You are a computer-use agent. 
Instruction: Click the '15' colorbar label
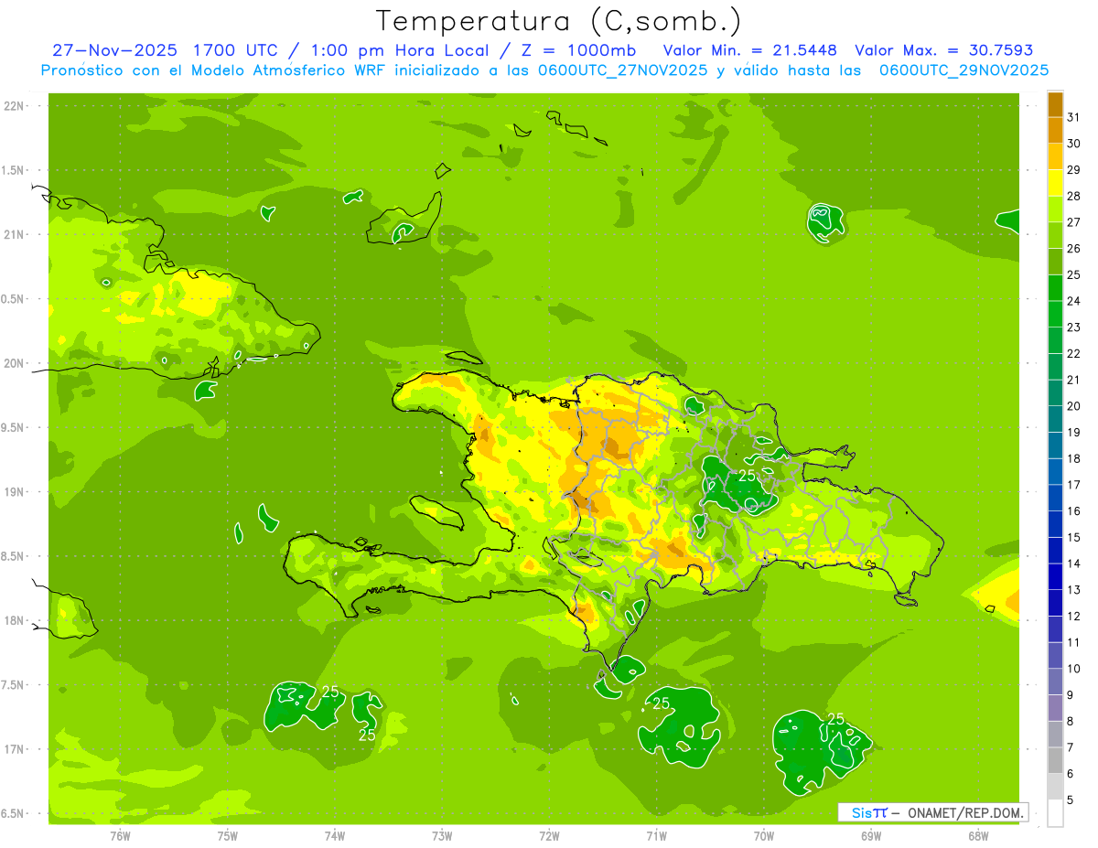[x=1073, y=537]
